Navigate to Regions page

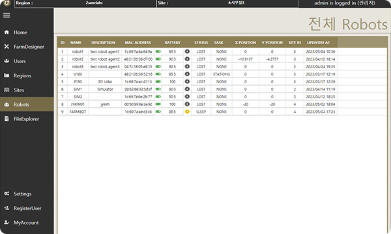click(27, 75)
